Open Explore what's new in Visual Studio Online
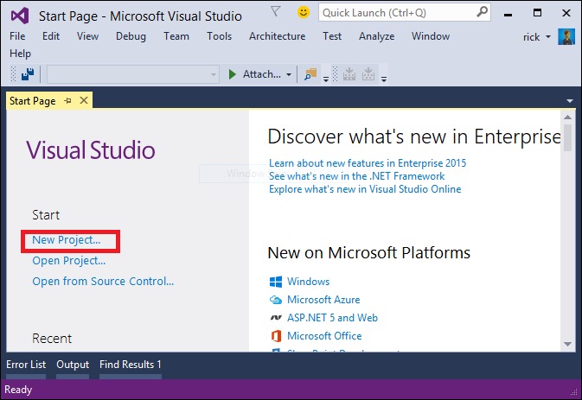The width and height of the screenshot is (582, 400). tap(365, 189)
